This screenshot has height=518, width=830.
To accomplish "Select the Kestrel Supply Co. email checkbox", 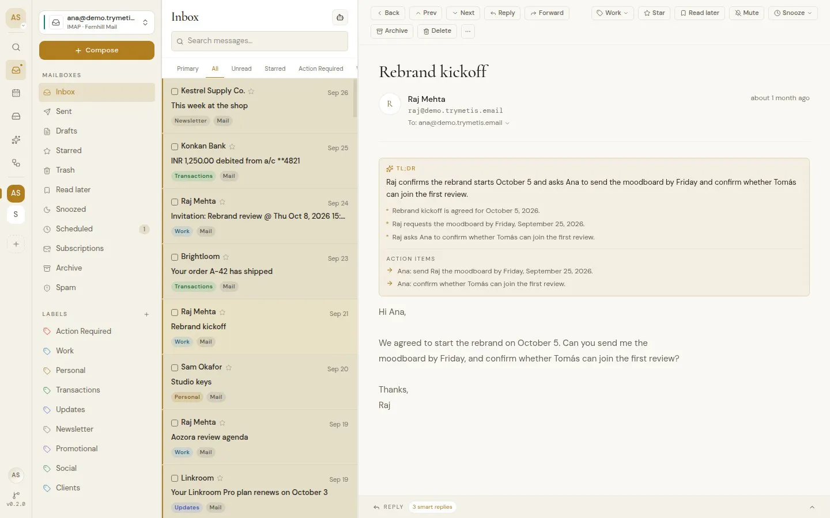I will tap(175, 92).
